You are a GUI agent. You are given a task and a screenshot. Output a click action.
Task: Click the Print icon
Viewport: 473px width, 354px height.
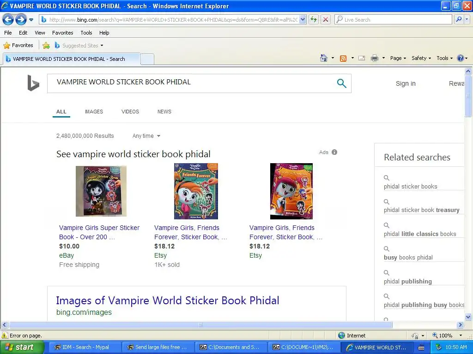click(374, 58)
